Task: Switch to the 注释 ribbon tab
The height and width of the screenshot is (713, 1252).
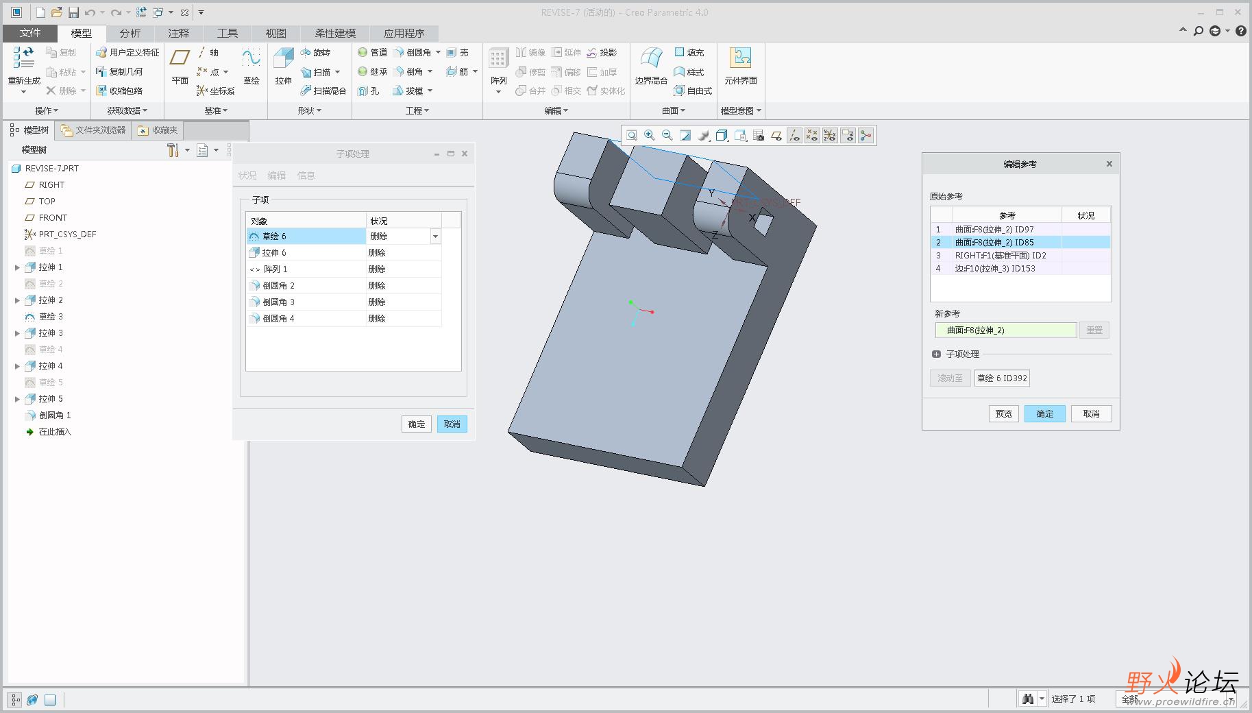Action: pyautogui.click(x=178, y=33)
